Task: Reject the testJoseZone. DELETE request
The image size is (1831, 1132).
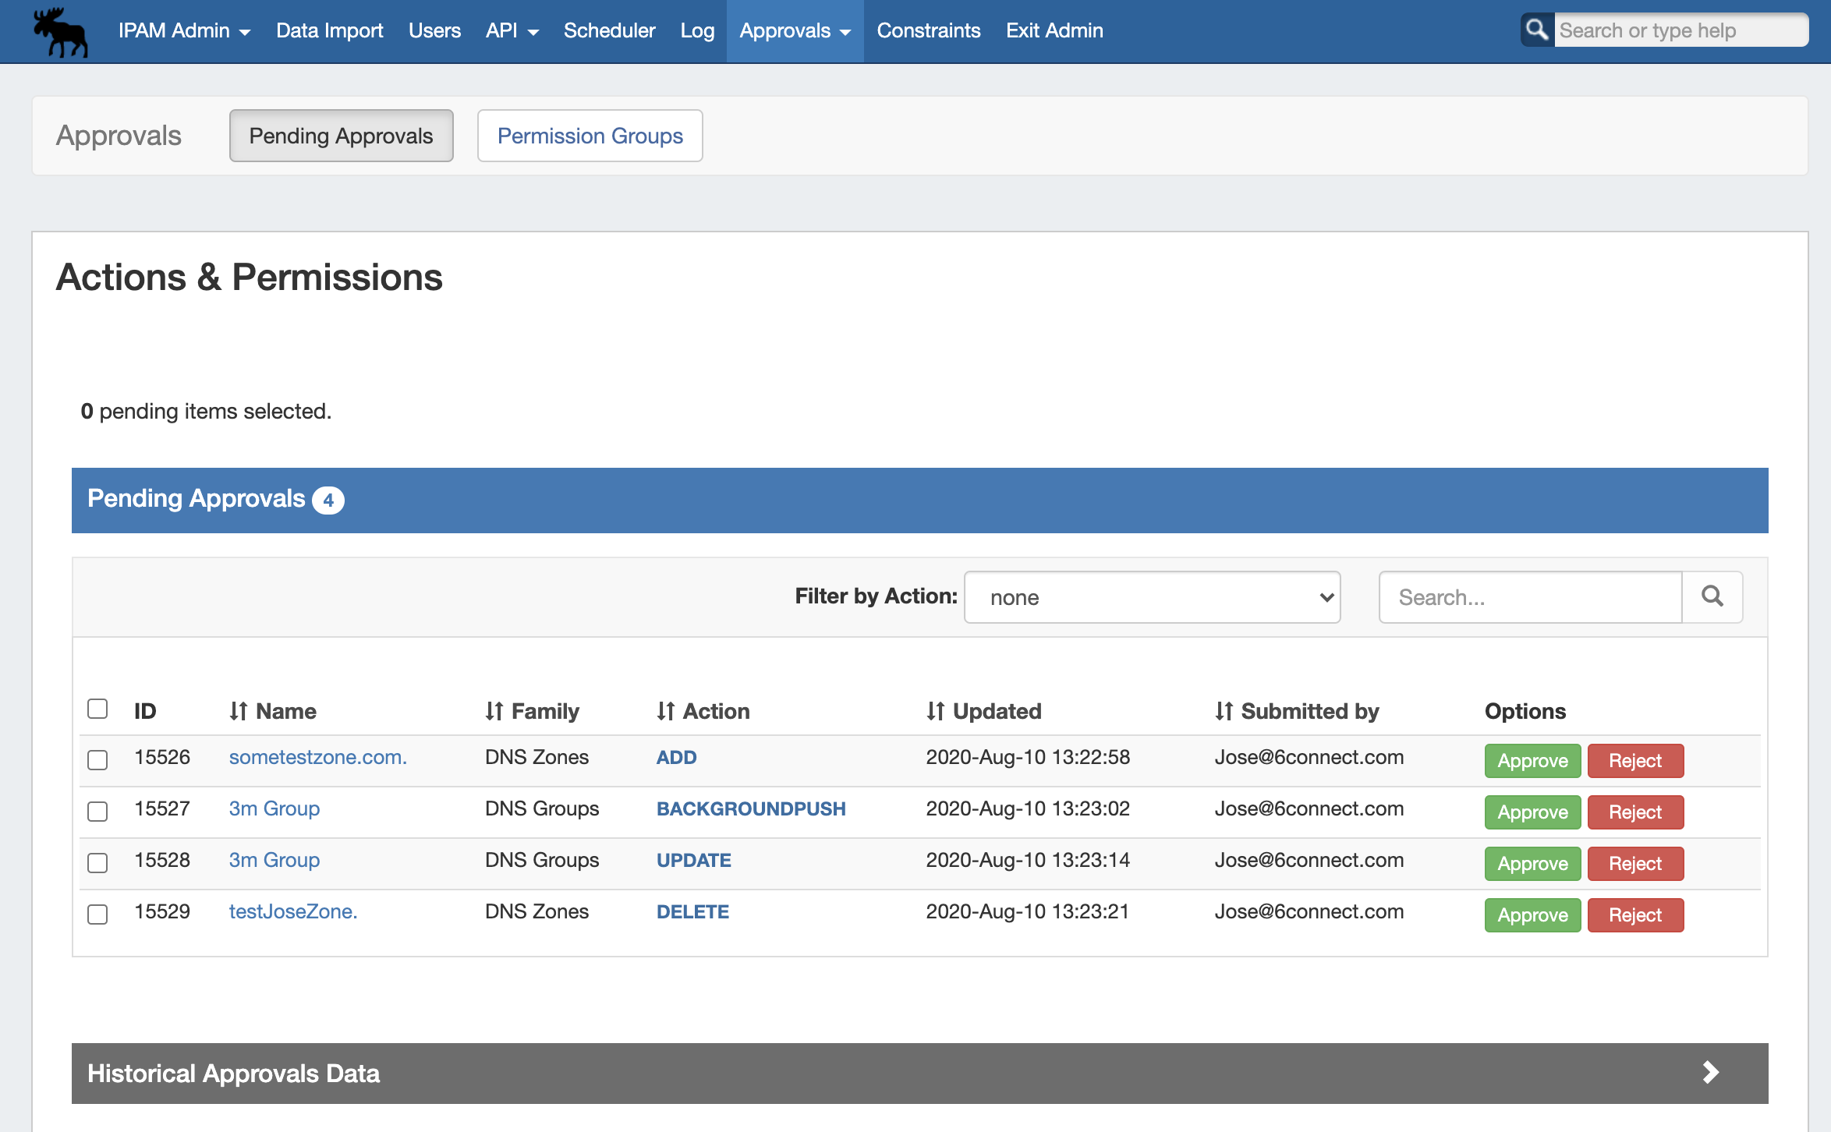Action: [1634, 915]
